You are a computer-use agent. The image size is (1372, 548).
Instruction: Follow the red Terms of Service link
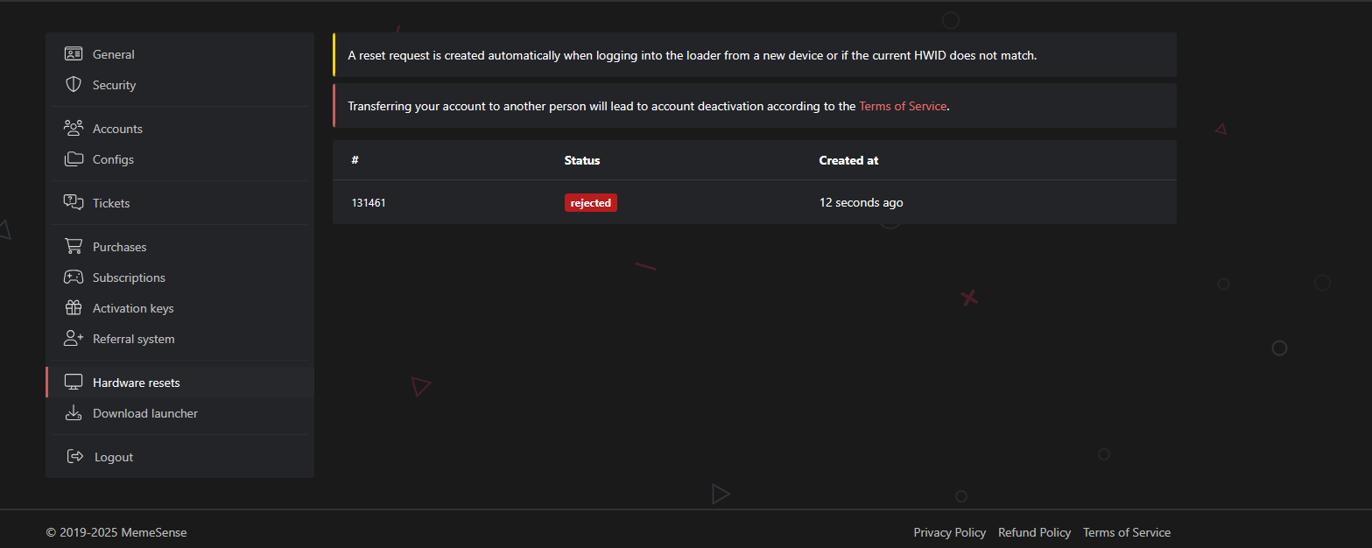coord(903,106)
